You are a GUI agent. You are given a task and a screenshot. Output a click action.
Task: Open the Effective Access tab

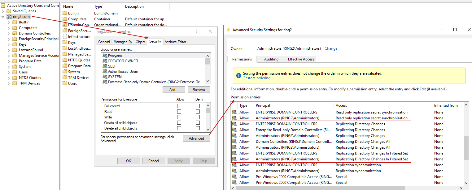coord(301,59)
